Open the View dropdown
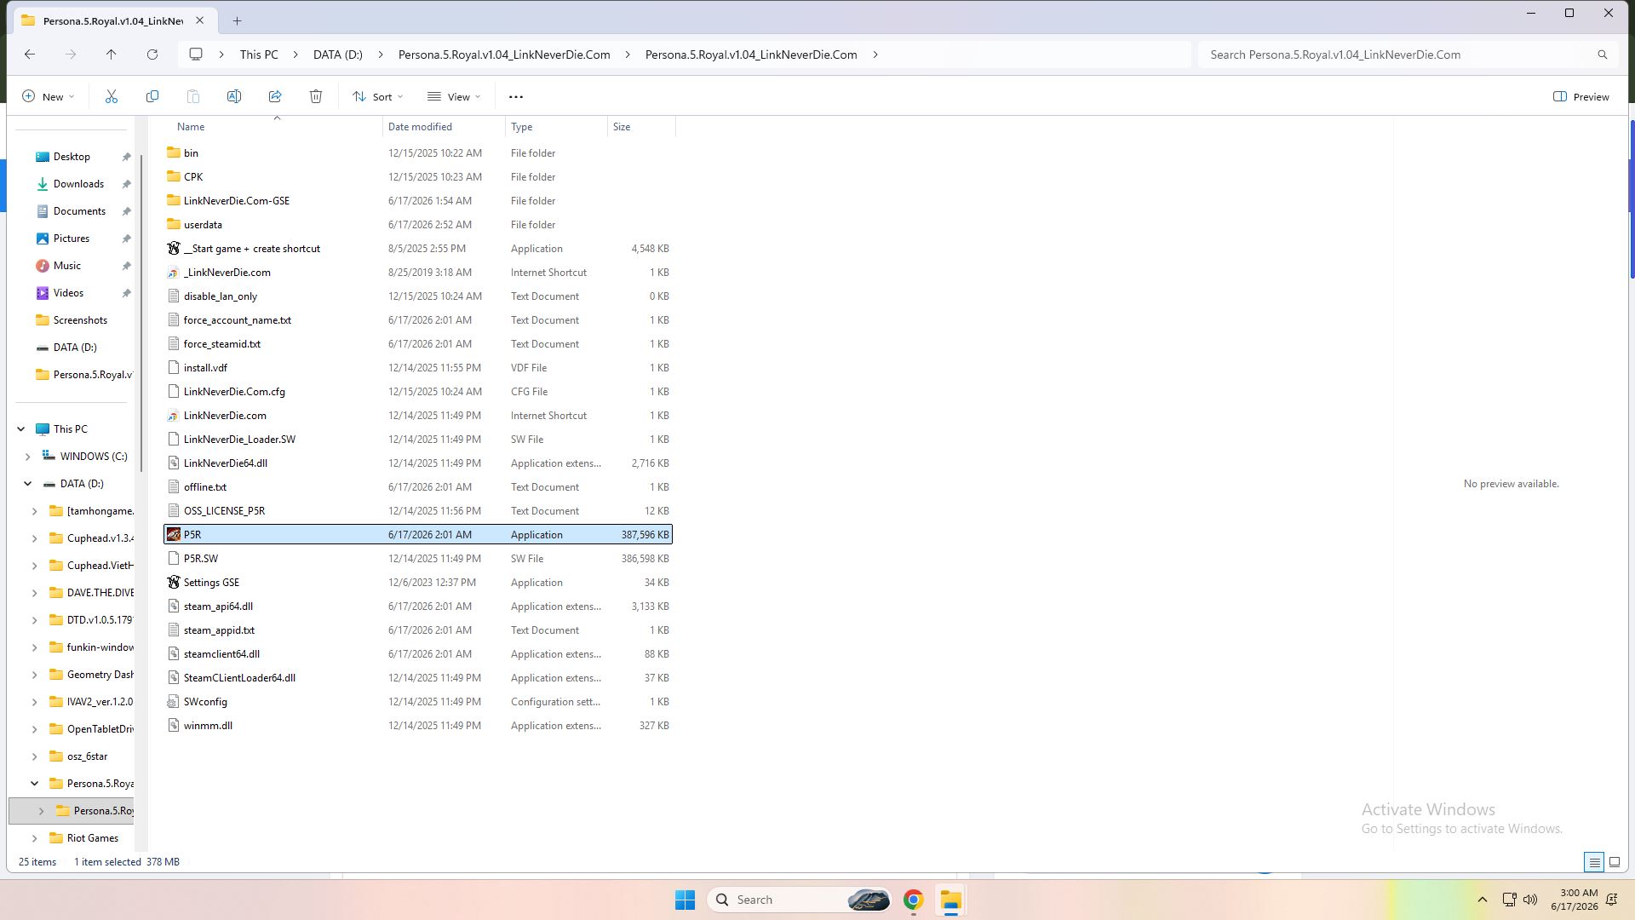This screenshot has height=920, width=1635. (x=454, y=97)
